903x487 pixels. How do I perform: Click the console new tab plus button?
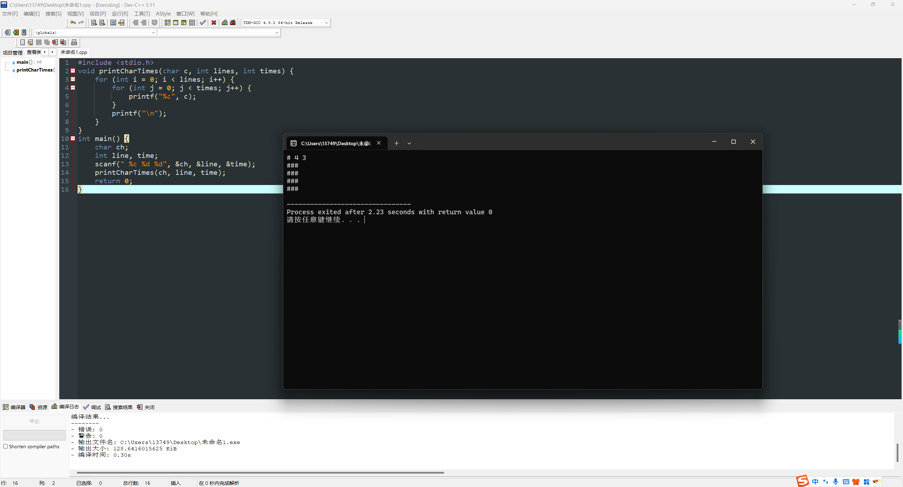pyautogui.click(x=396, y=143)
